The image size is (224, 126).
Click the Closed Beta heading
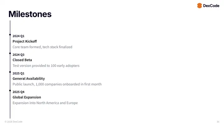[x=22, y=60]
